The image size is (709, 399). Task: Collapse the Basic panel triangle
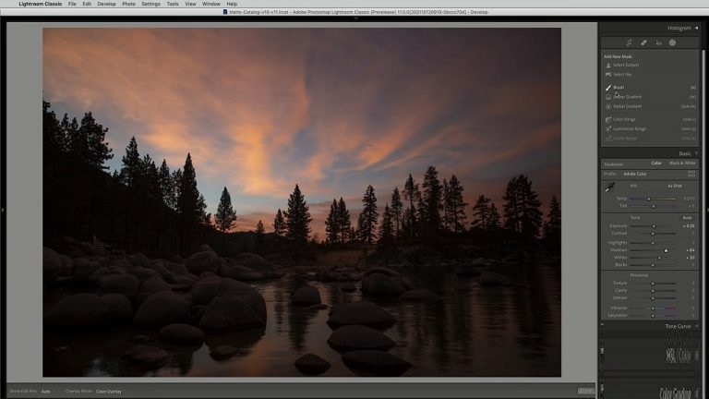(696, 154)
